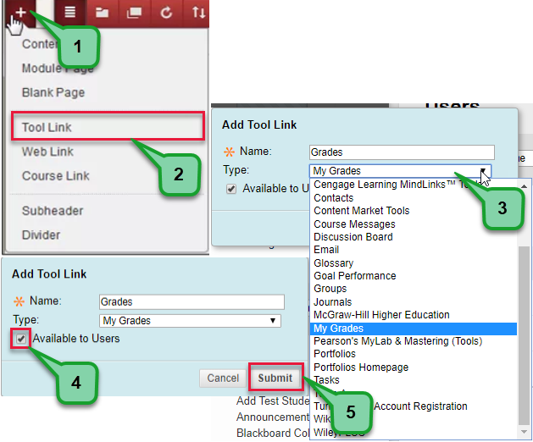Toggle Available to Users checkbox in upper dialog

point(231,189)
